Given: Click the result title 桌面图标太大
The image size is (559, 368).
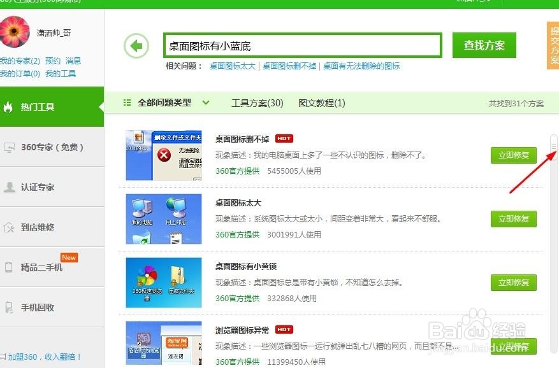Looking at the screenshot, I should 238,202.
